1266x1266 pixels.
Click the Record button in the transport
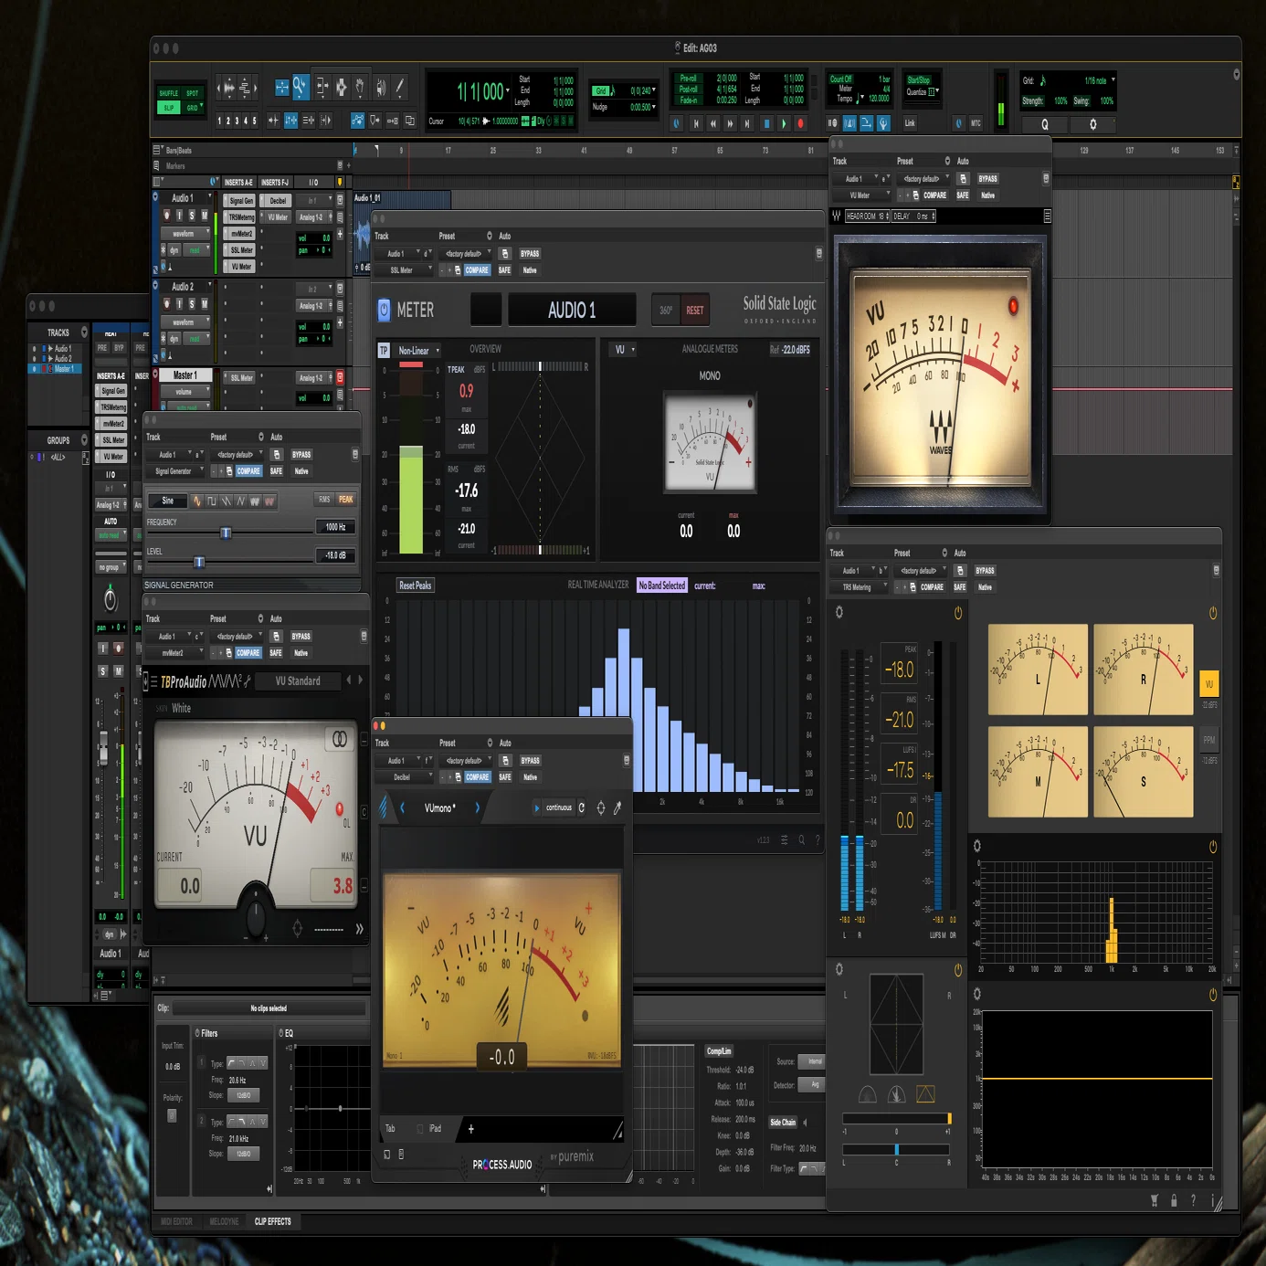(801, 123)
